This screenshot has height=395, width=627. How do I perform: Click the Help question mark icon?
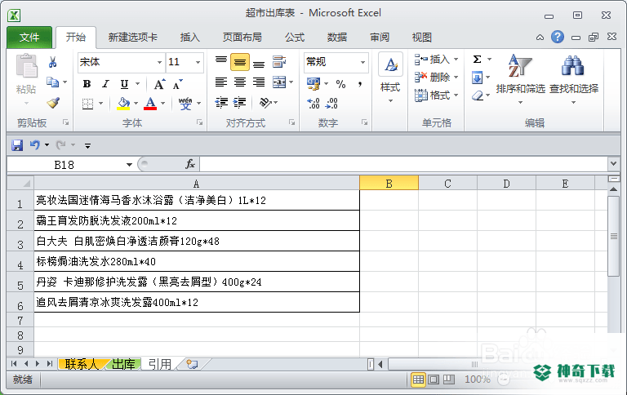pos(558,38)
